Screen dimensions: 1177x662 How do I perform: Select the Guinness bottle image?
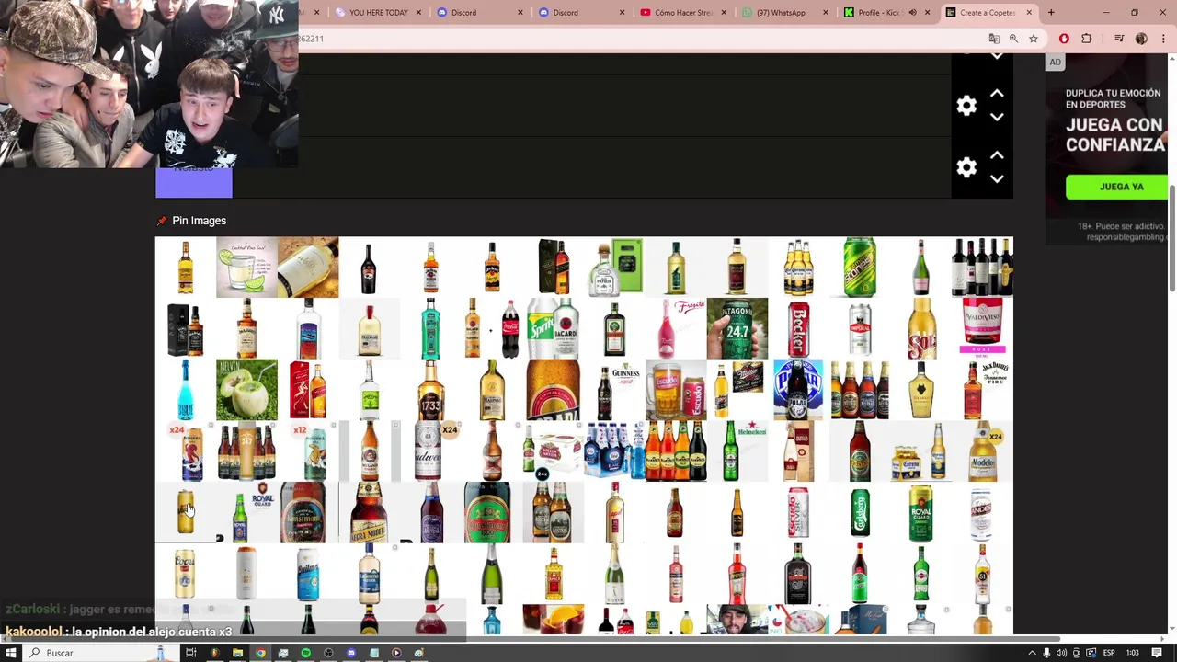(x=614, y=390)
